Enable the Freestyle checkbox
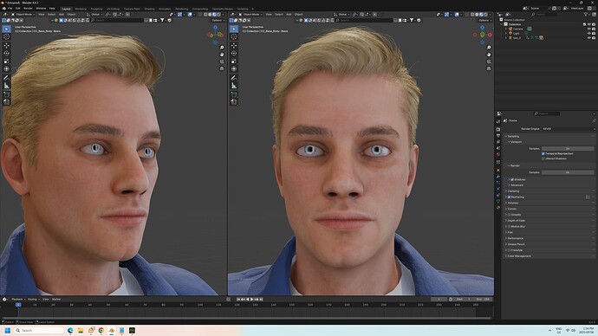Viewport: 598px width, 336px height. [x=509, y=250]
